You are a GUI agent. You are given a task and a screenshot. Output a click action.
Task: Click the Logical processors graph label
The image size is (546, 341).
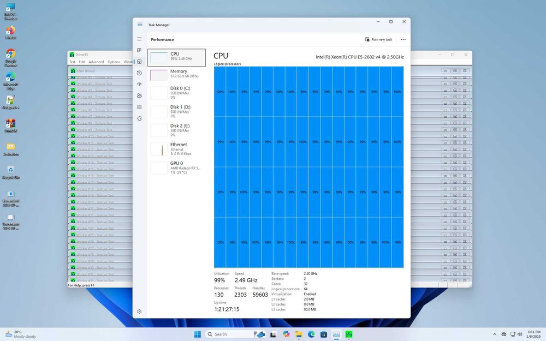pyautogui.click(x=227, y=64)
